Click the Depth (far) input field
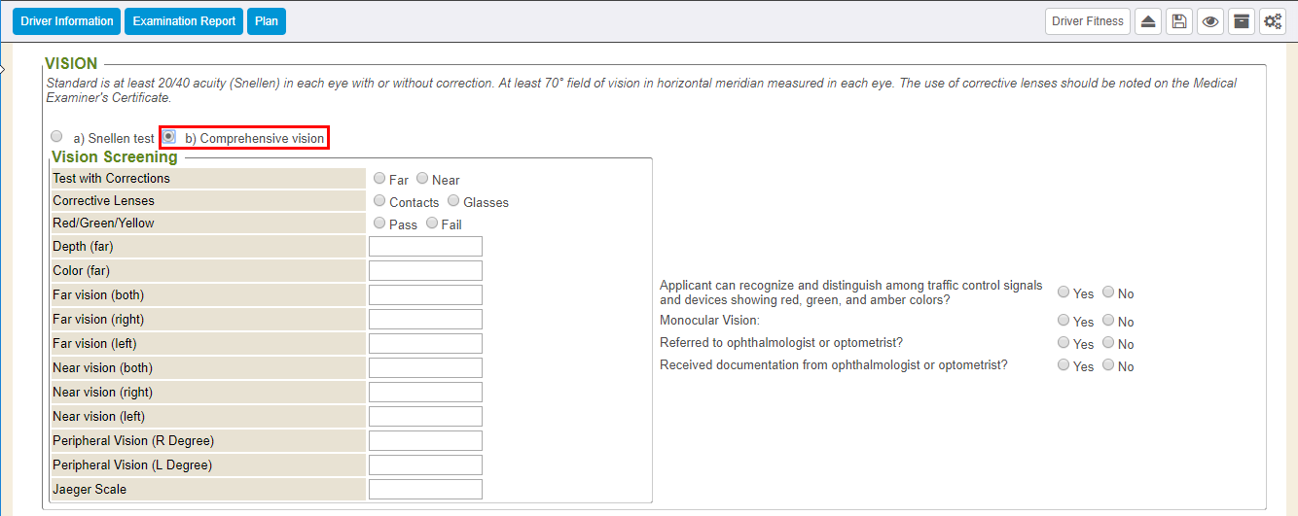This screenshot has height=516, width=1298. [x=425, y=247]
